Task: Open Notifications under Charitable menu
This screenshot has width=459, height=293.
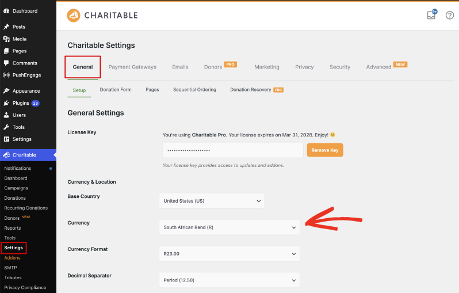Action: 18,168
